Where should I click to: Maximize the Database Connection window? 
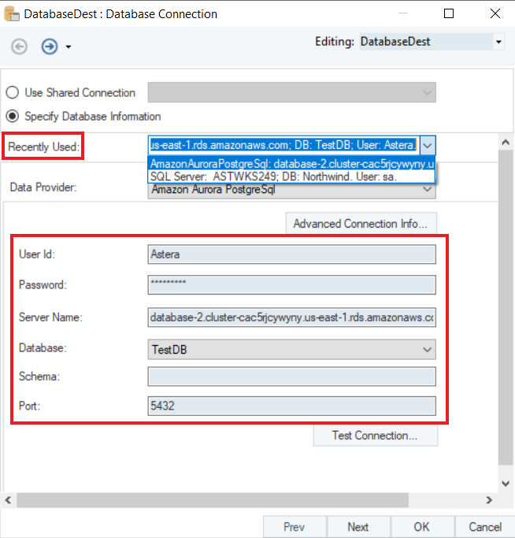point(449,13)
